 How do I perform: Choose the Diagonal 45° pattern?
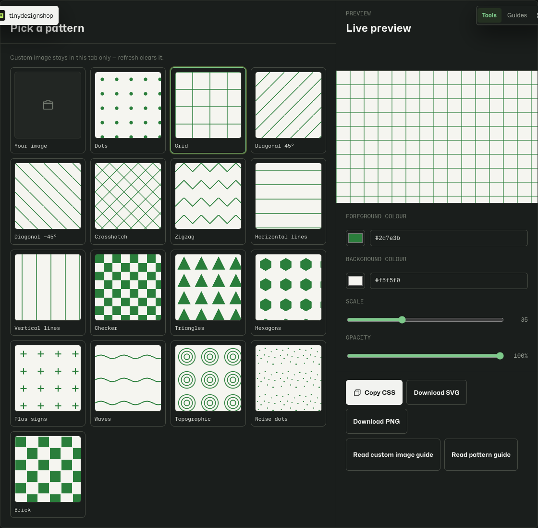(x=288, y=110)
